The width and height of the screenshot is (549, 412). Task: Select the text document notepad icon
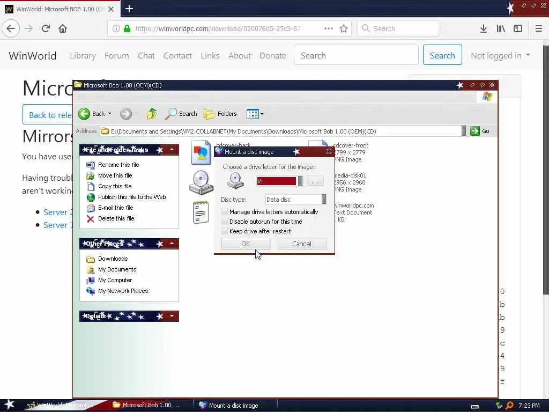coord(201,212)
